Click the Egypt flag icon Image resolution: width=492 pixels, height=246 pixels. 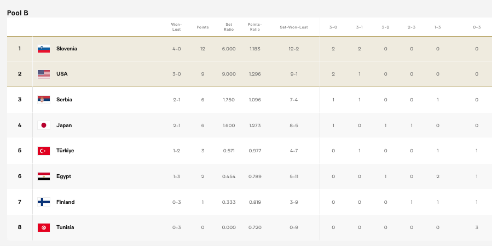tap(44, 176)
